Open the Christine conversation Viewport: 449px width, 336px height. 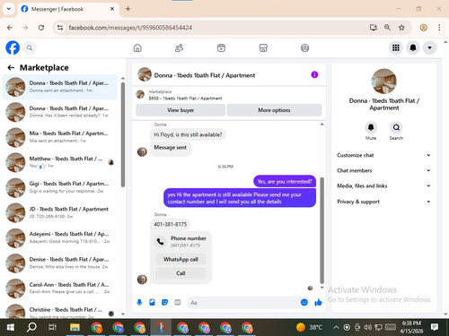(x=59, y=312)
